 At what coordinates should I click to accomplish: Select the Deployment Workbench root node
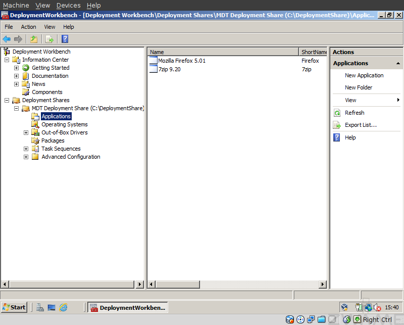click(x=41, y=52)
